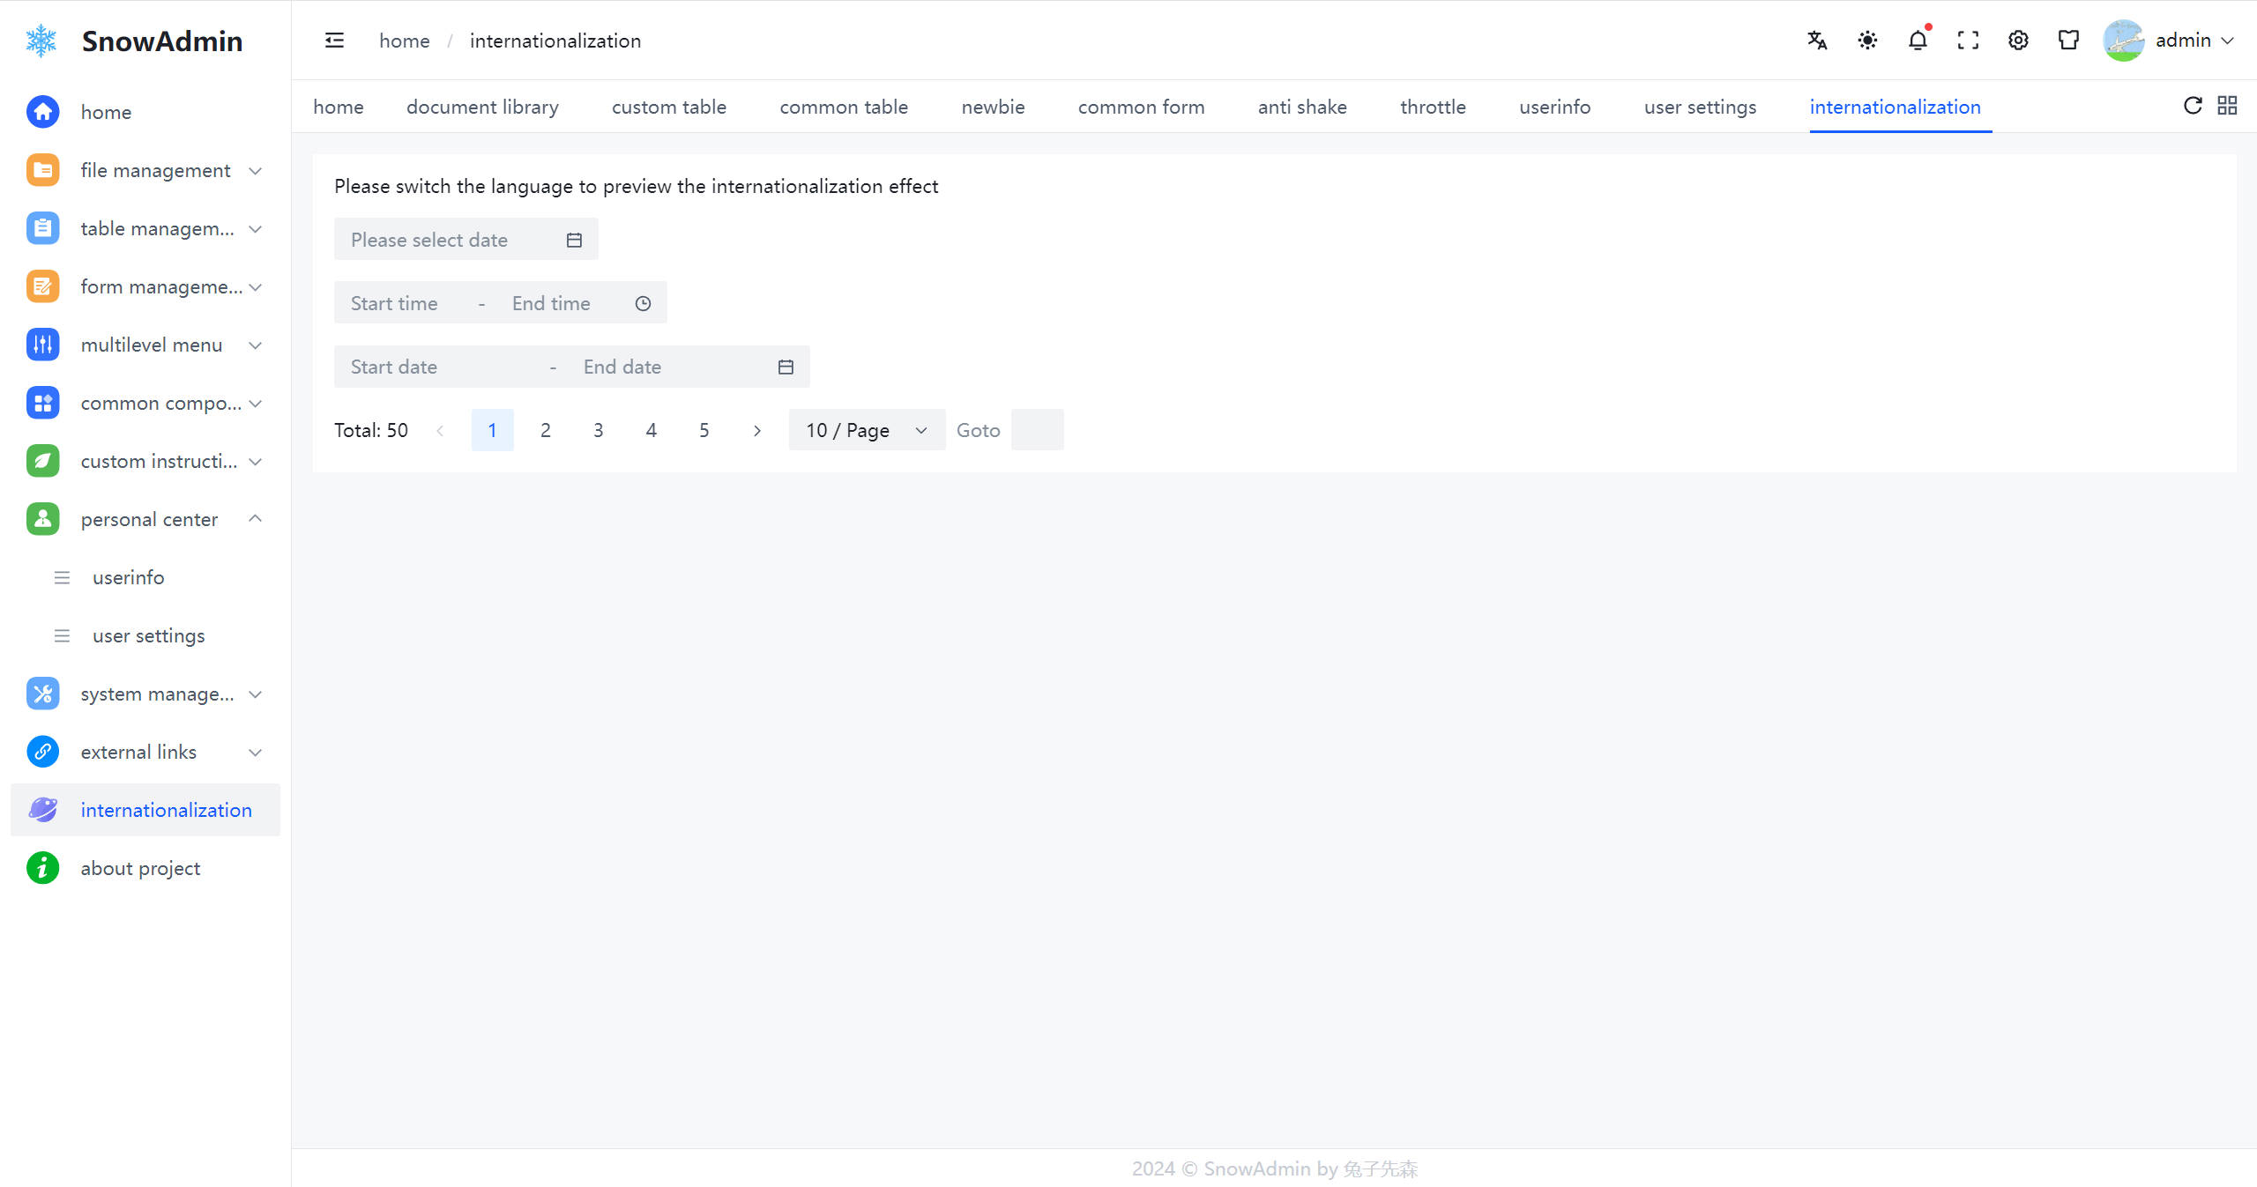This screenshot has width=2257, height=1187.
Task: Click the fullscreen expand icon
Action: 1968,41
